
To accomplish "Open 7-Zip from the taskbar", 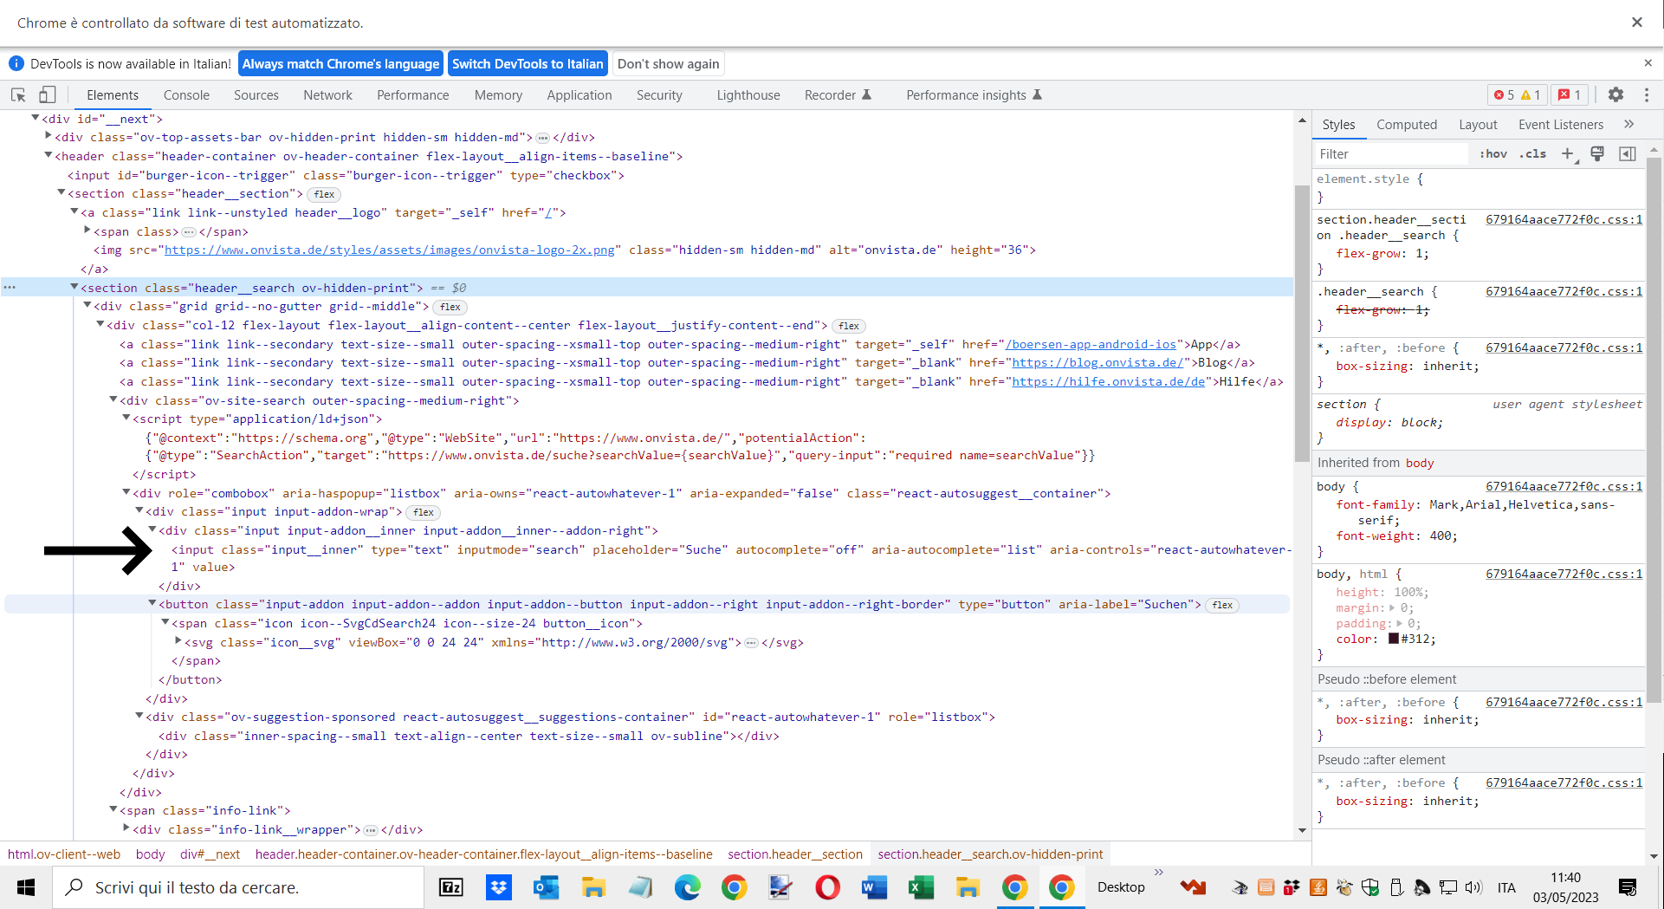I will (x=451, y=887).
